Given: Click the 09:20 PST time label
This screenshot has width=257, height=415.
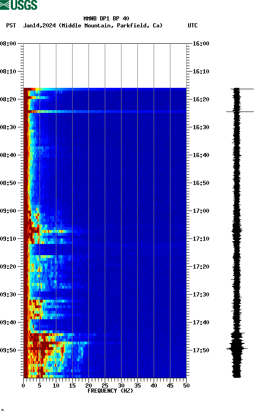Looking at the screenshot, I should coord(8,267).
